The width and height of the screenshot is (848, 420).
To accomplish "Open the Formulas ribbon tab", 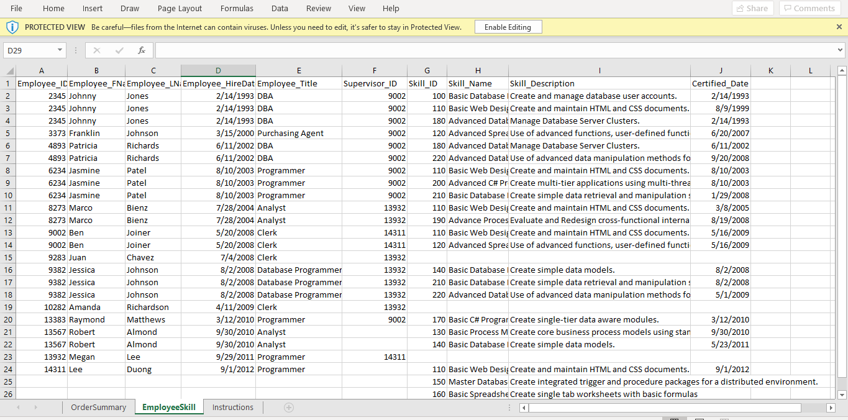I will coord(237,8).
